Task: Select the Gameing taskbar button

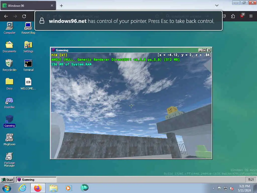Action: click(x=36, y=180)
